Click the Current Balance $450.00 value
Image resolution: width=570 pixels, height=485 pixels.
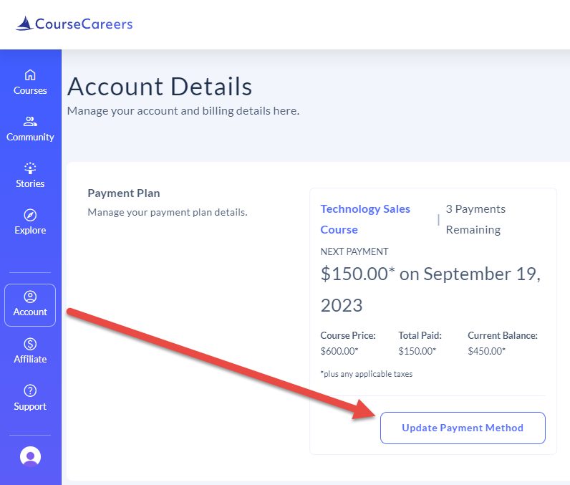pos(487,351)
